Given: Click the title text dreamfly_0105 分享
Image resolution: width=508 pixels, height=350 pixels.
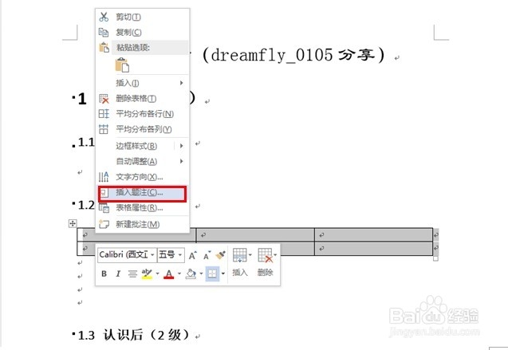Looking at the screenshot, I should (x=293, y=54).
